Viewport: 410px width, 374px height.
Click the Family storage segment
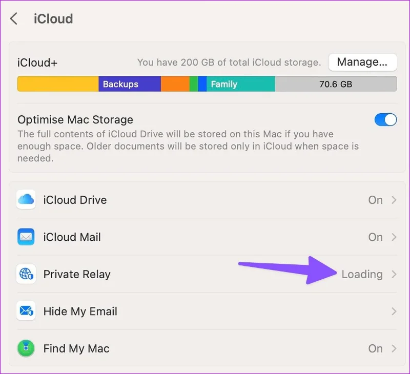point(240,84)
